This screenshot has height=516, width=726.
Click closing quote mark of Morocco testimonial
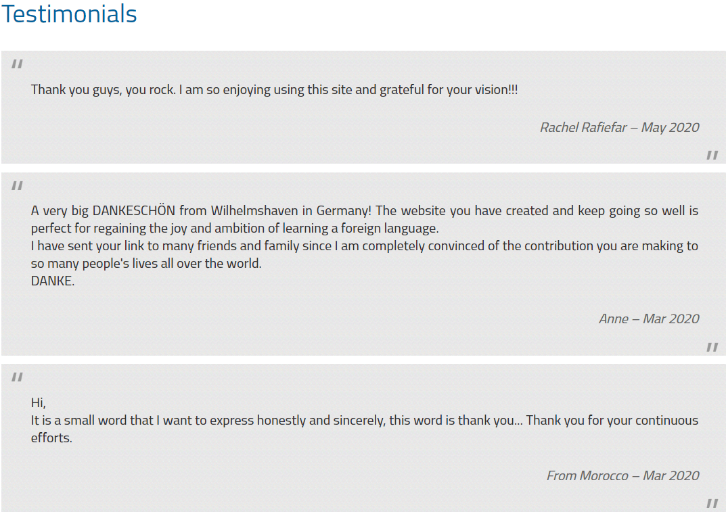[x=712, y=503]
